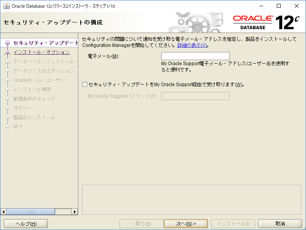Open the 詳細の表示(V) link
This screenshot has width=306, height=230.
click(192, 45)
